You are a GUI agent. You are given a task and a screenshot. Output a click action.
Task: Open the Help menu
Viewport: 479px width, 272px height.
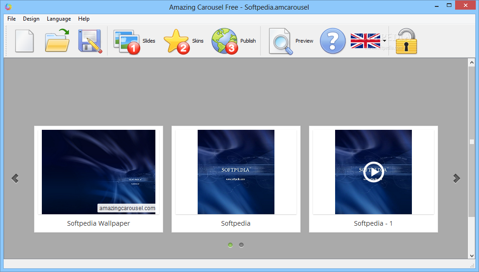(84, 19)
